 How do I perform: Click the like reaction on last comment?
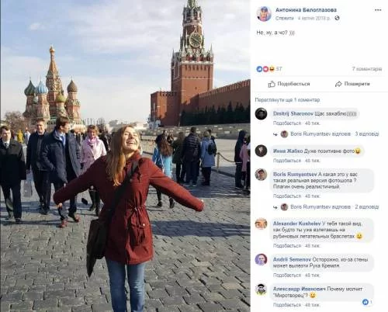(287, 305)
